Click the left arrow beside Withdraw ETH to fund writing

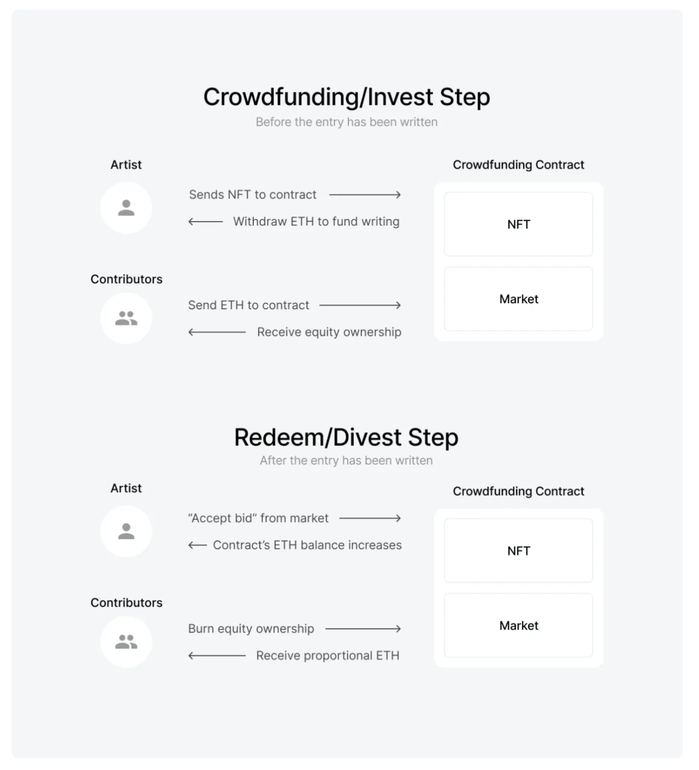pyautogui.click(x=206, y=222)
